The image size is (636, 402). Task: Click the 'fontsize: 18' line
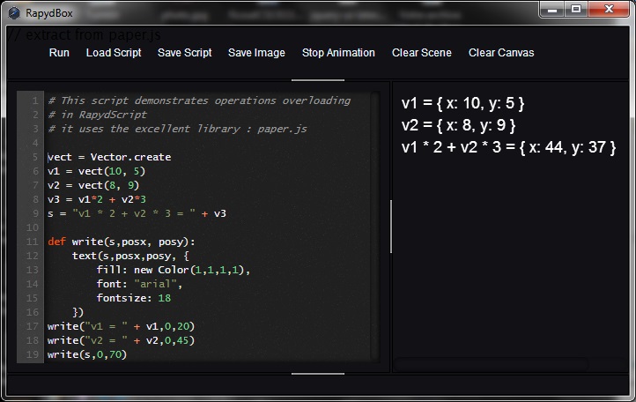133,298
